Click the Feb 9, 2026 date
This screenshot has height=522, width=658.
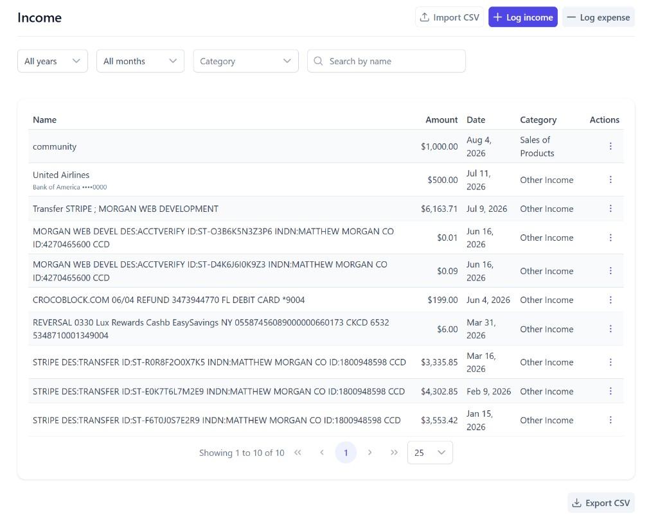tap(489, 391)
